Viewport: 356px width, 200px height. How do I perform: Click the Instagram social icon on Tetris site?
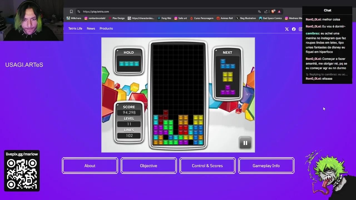(x=300, y=29)
